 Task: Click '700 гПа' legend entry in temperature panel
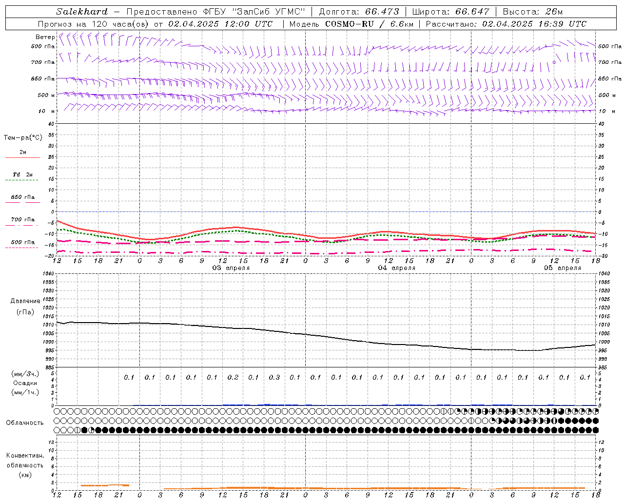click(x=22, y=220)
